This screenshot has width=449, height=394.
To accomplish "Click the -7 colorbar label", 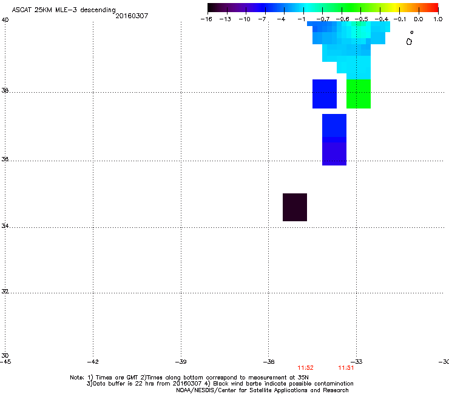I will point(262,19).
